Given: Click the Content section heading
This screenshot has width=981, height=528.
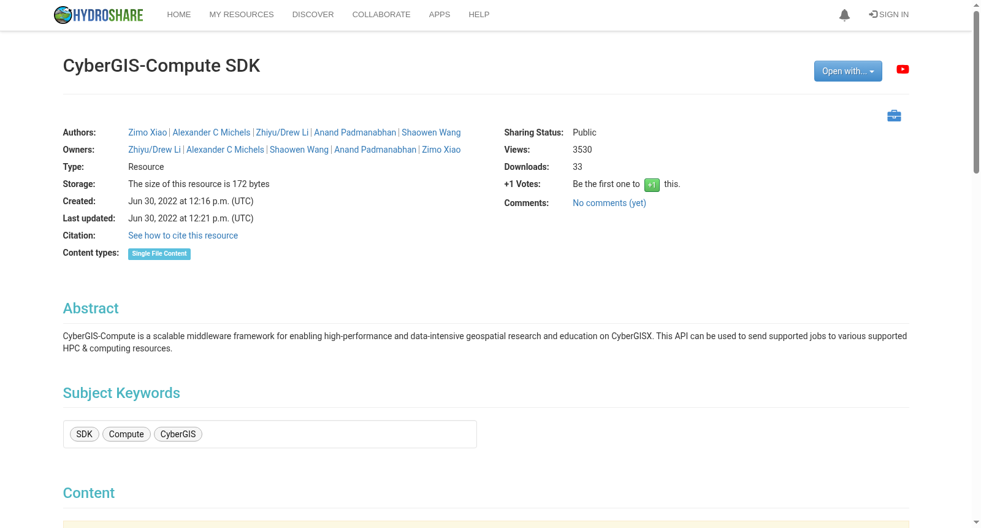Looking at the screenshot, I should (89, 493).
